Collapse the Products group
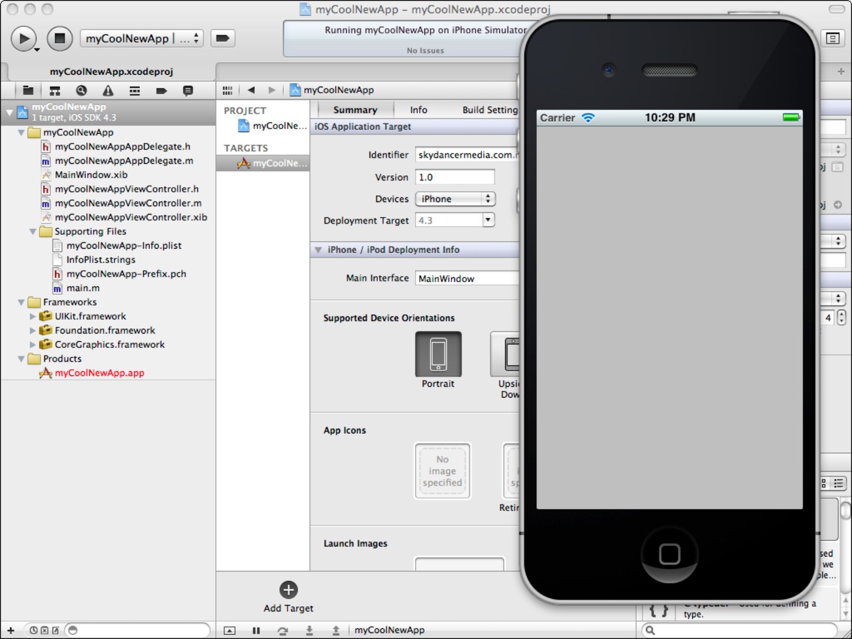 click(22, 359)
